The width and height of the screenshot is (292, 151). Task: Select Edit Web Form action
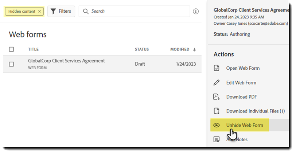point(241,82)
